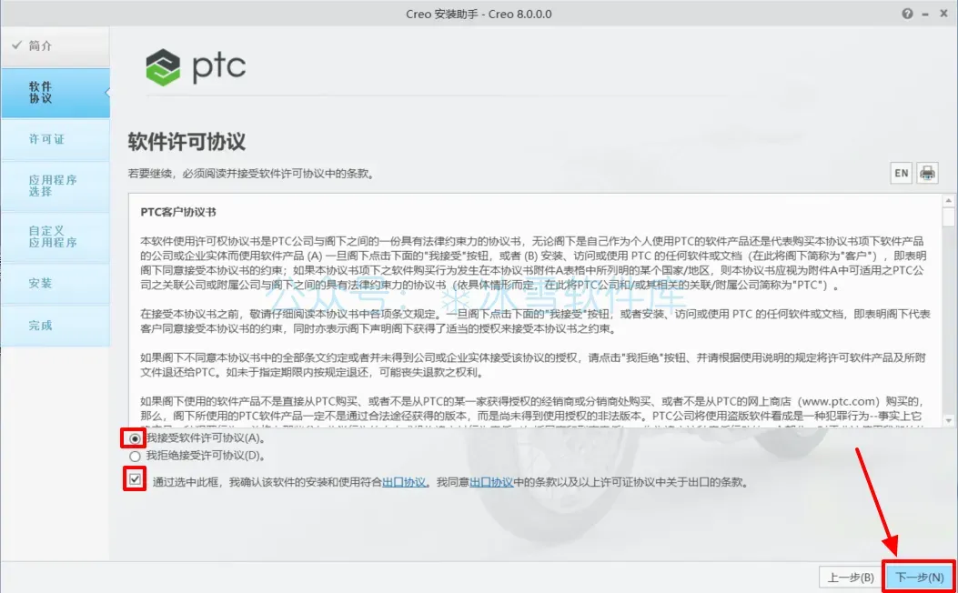Select 我接受软件许可协议(A) radio button
This screenshot has height=593, width=958.
click(135, 437)
